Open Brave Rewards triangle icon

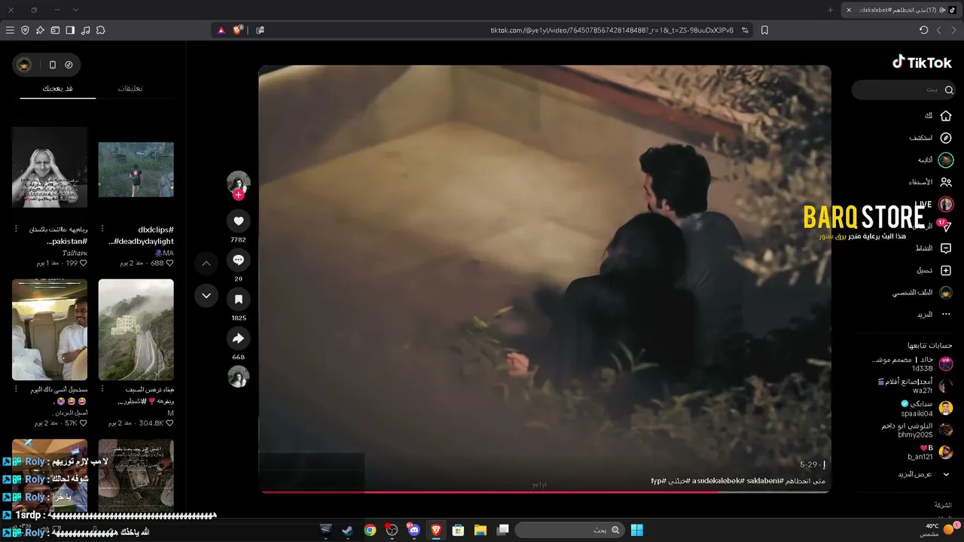[x=221, y=30]
